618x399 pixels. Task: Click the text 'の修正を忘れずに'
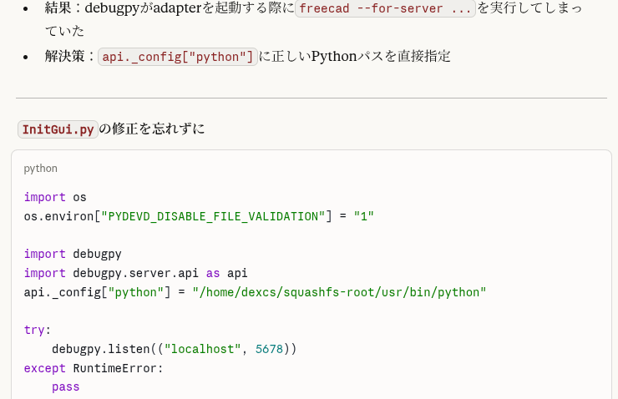pos(152,129)
